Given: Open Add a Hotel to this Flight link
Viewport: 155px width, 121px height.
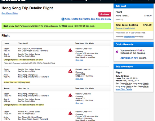Looking at the screenshot, I should click(x=88, y=19).
